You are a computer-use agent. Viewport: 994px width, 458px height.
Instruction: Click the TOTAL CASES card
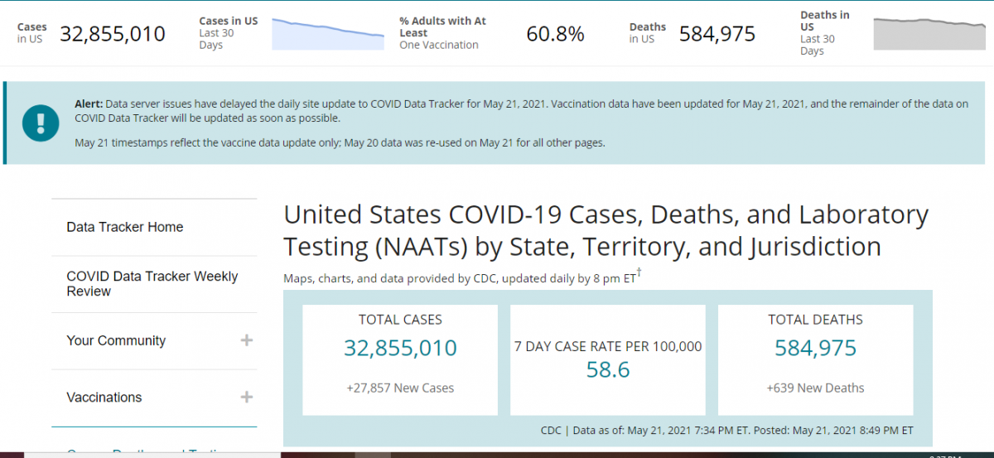pyautogui.click(x=400, y=358)
